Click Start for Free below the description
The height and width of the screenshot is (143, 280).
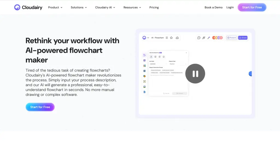40,107
